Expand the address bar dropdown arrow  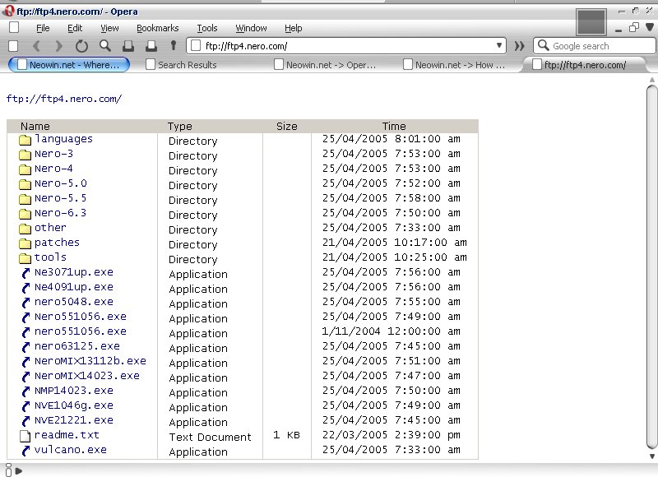tap(499, 46)
